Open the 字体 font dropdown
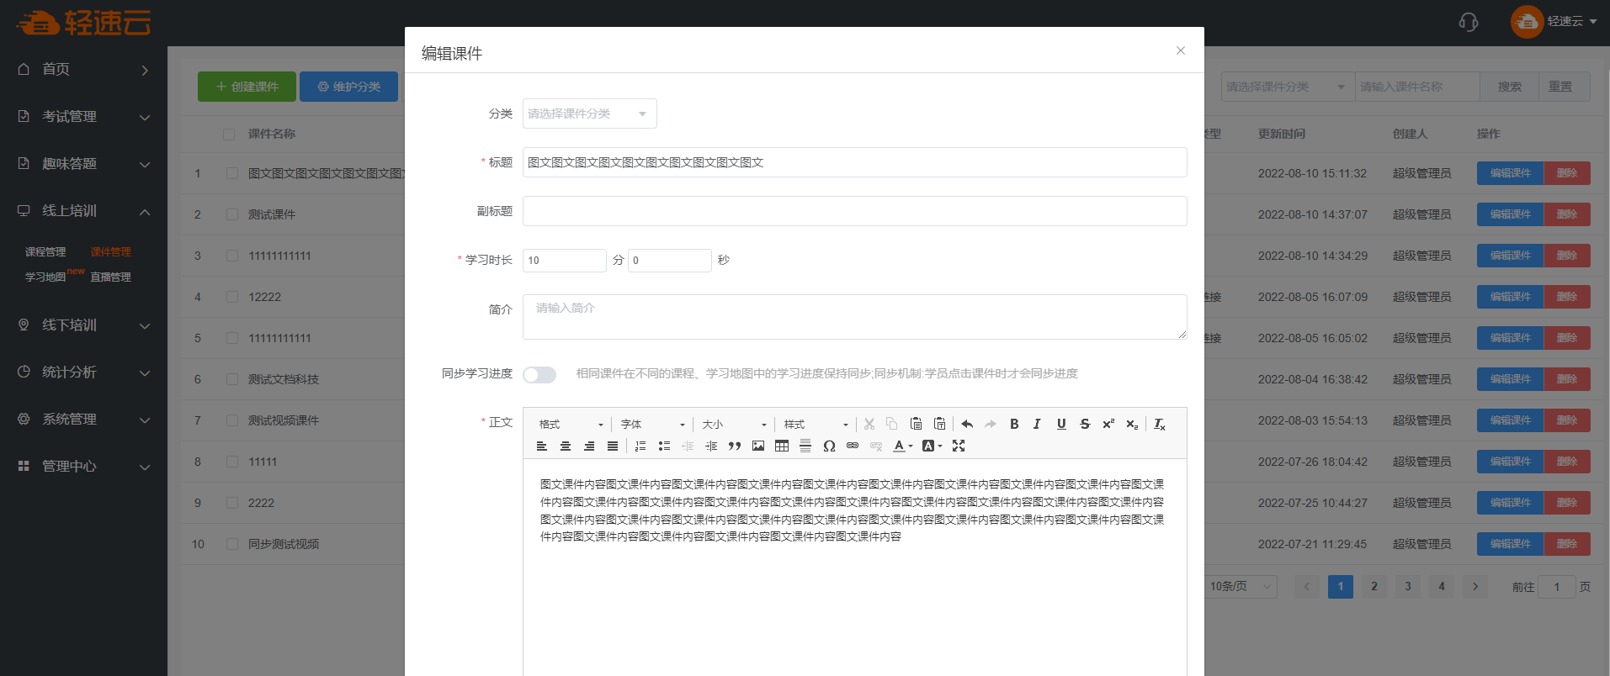The image size is (1610, 676). click(652, 425)
